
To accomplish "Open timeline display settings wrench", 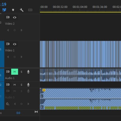I will [x=21, y=10].
